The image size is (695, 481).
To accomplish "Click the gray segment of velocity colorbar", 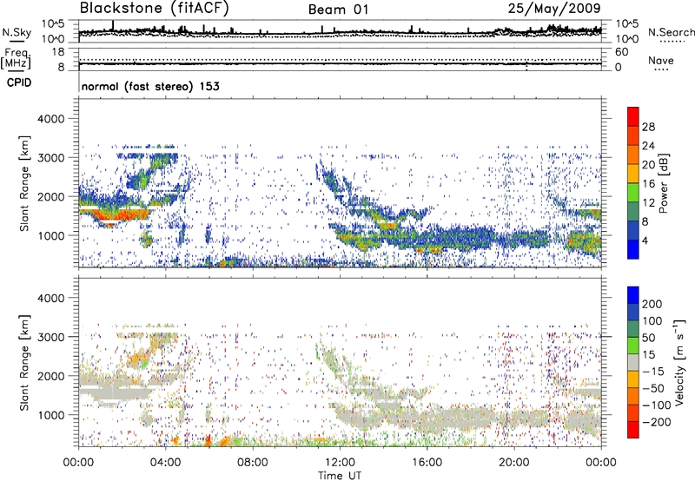I will [633, 363].
